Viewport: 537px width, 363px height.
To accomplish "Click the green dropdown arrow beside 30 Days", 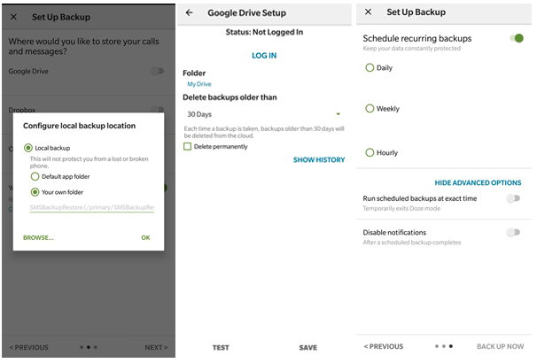I will (338, 114).
